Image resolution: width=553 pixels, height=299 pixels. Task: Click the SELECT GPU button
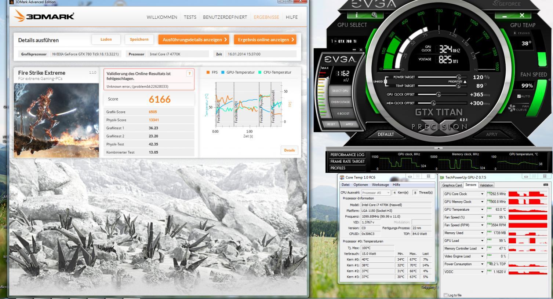[340, 91]
